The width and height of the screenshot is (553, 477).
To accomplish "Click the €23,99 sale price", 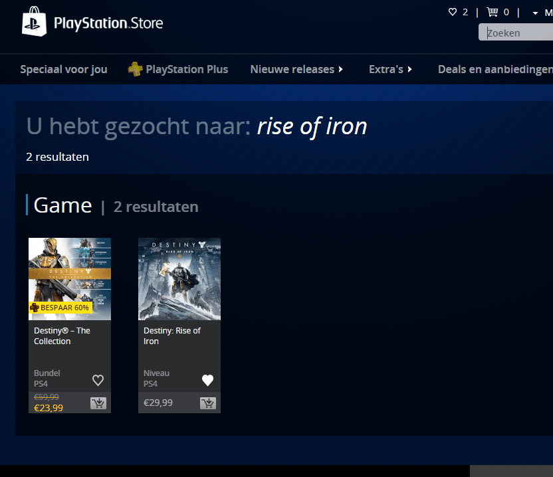I will click(x=49, y=408).
